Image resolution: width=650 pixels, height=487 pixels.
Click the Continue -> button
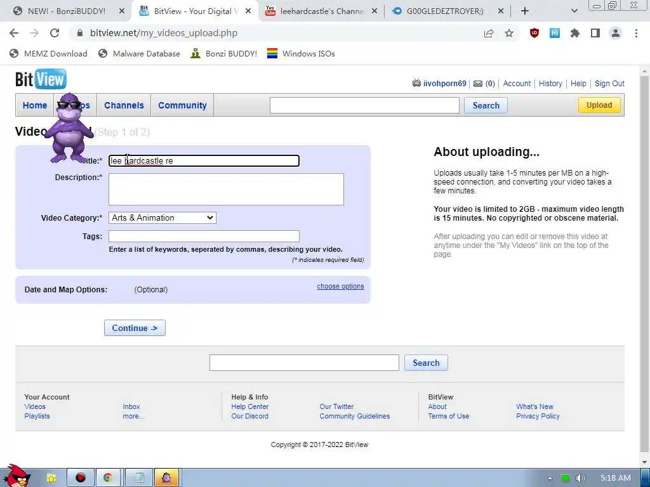(x=135, y=328)
